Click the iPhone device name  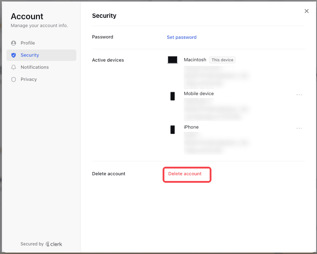click(191, 127)
